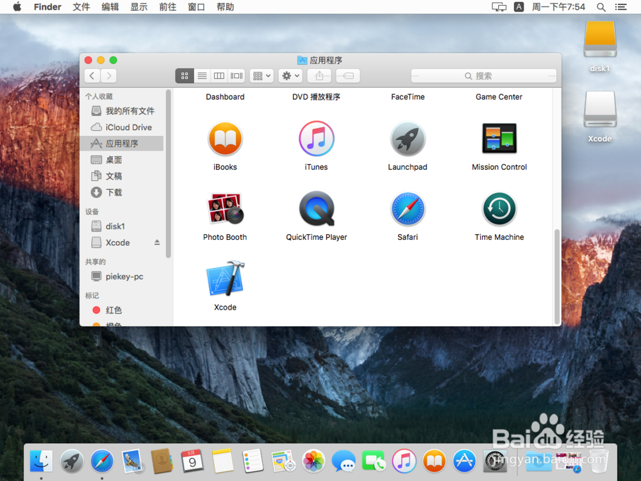Select the Safari app in Finder window

pos(408,209)
